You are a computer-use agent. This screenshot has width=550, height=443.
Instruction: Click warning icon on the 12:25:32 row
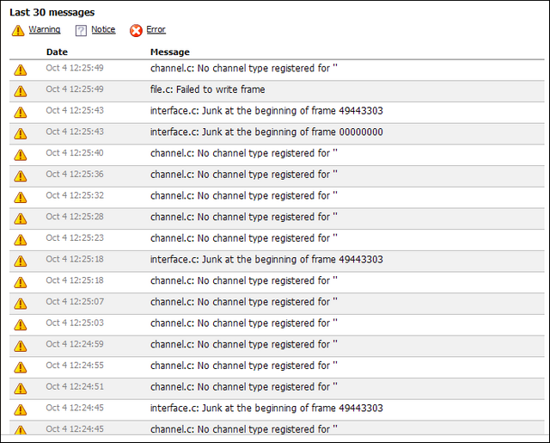pos(21,197)
